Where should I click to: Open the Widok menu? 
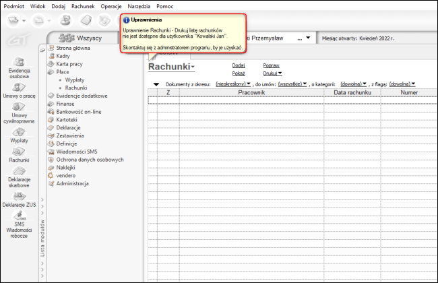(x=38, y=6)
